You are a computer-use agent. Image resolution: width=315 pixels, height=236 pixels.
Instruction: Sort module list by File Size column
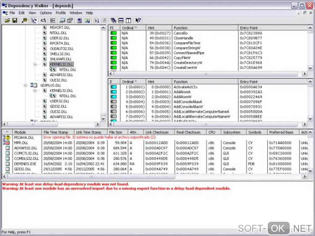point(118,132)
